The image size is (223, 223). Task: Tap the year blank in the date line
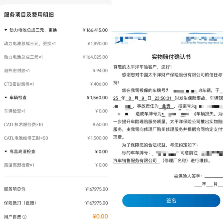pyautogui.click(x=198, y=184)
